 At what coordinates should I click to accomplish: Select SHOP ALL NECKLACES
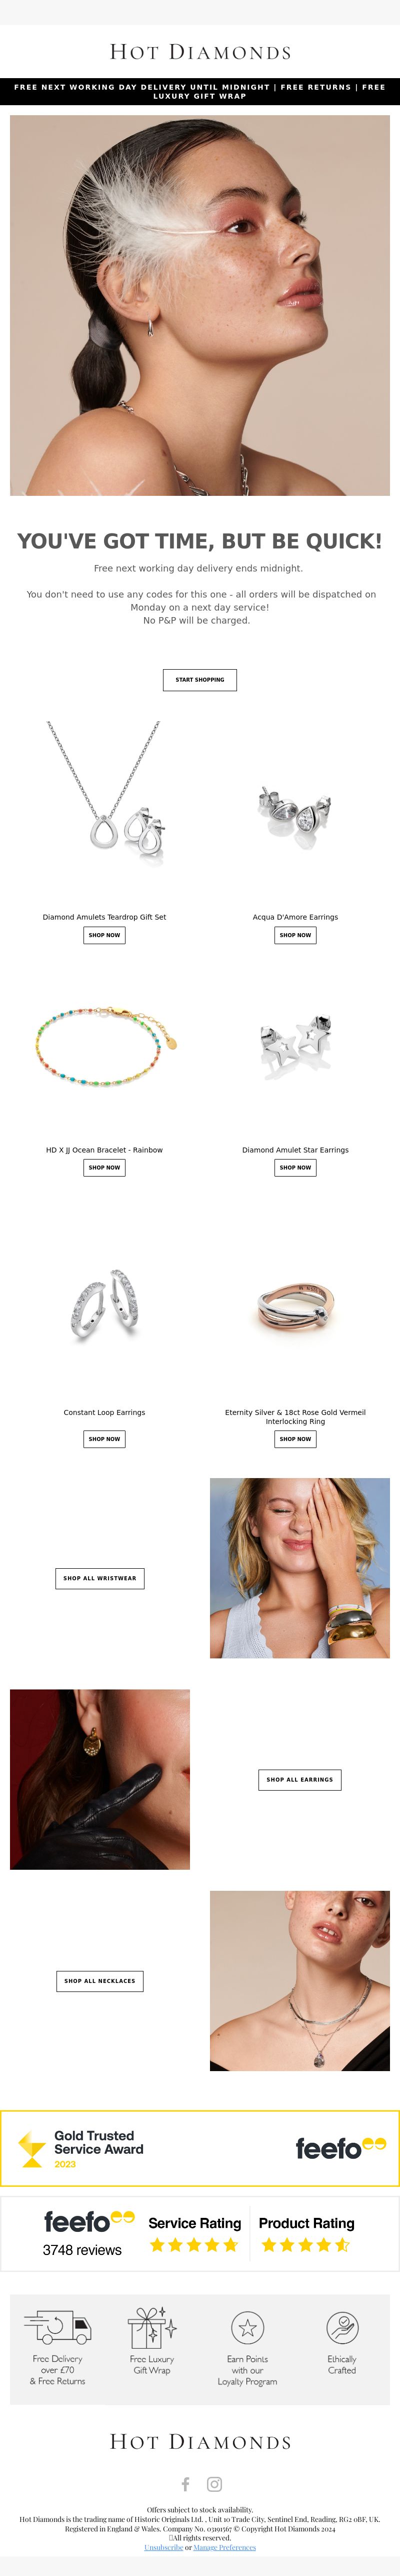(x=100, y=1980)
